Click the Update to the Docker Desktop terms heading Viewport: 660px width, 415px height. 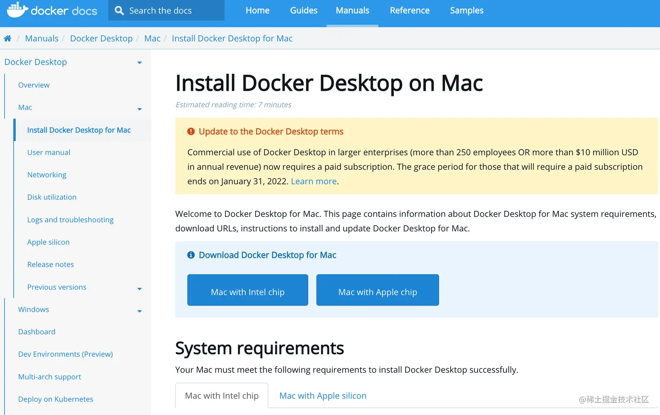[x=271, y=131]
